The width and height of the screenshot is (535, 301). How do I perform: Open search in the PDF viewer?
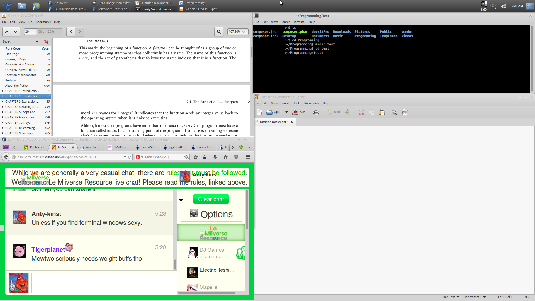(x=219, y=32)
